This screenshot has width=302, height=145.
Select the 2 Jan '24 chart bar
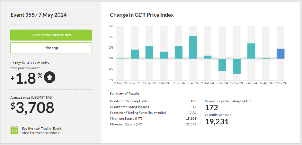point(164,55)
